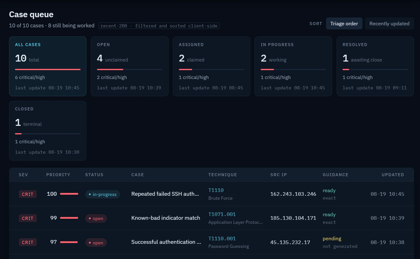Filter by the Resolved cases card
Screen dimensions: 420x259
tap(375, 66)
